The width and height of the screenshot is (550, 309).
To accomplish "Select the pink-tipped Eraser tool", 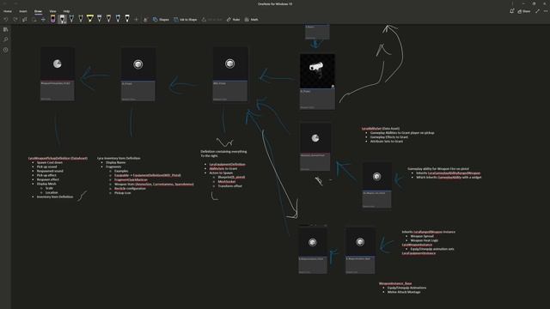I will 52,19.
